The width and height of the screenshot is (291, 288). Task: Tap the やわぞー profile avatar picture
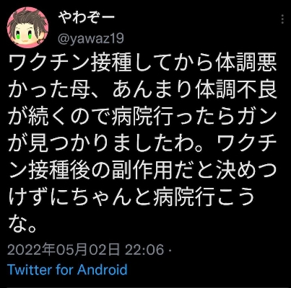(27, 27)
